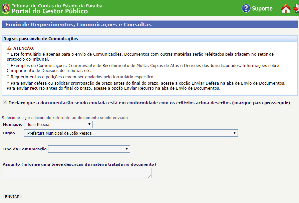Click inside the Assunto text area
This screenshot has height=203, width=299.
click(77, 173)
